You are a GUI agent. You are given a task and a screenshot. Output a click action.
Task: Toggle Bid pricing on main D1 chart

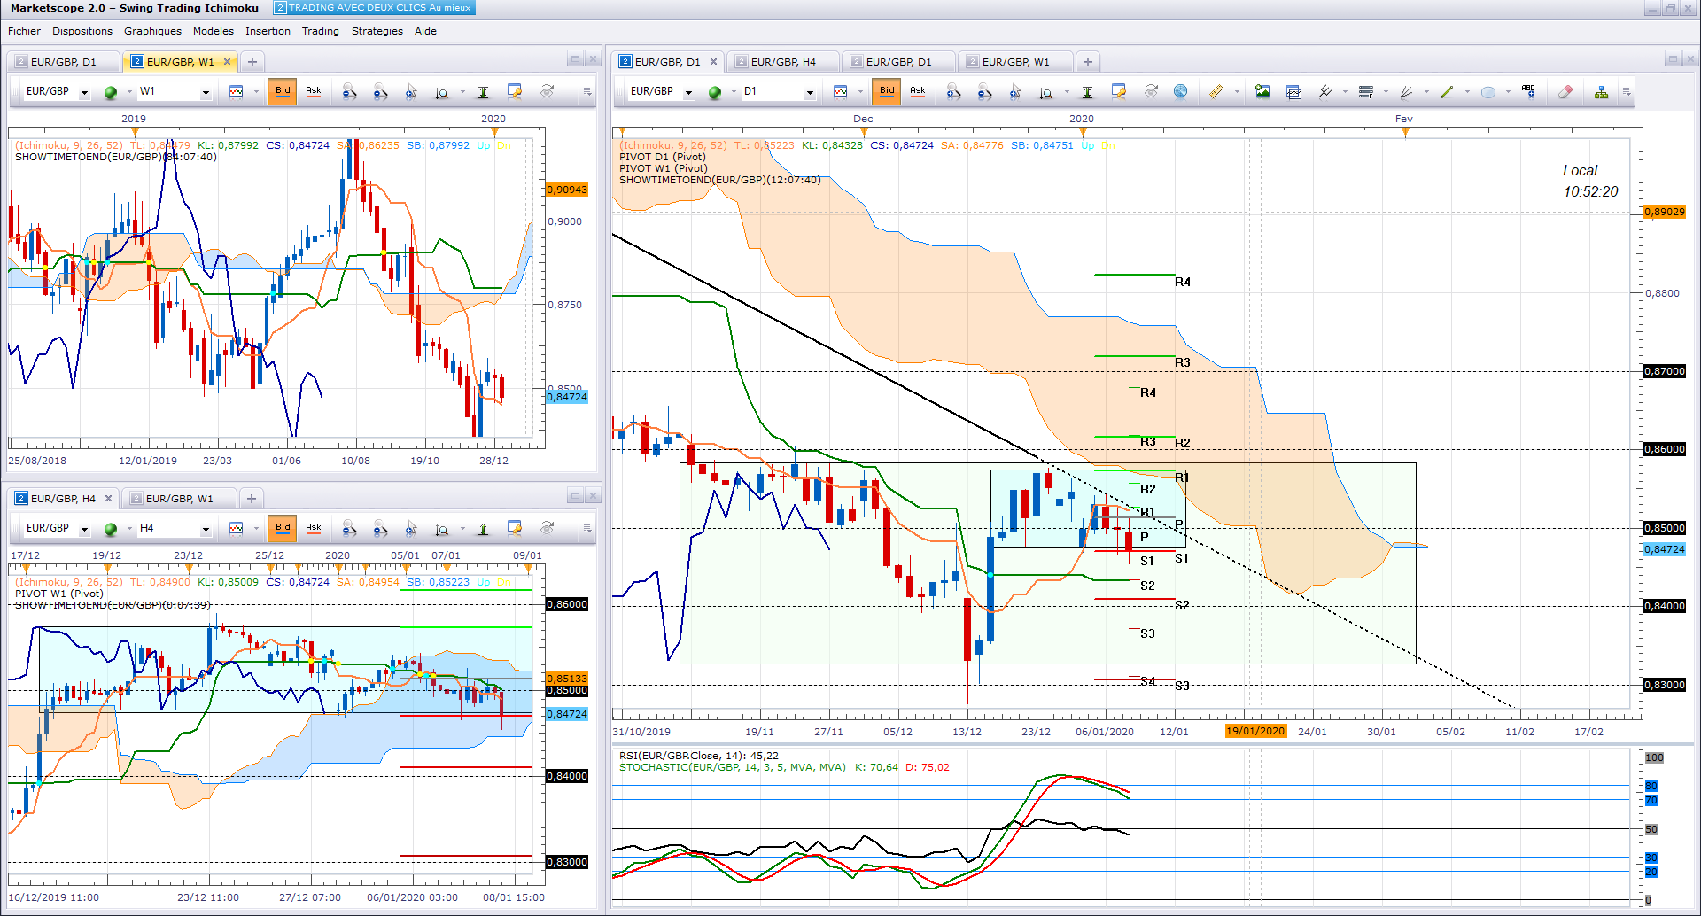[887, 92]
